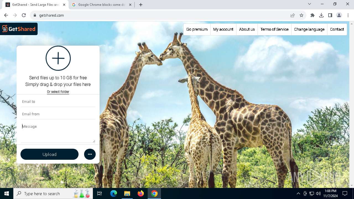Toggle the Chrome side panel
The height and width of the screenshot is (199, 354).
pos(330,15)
